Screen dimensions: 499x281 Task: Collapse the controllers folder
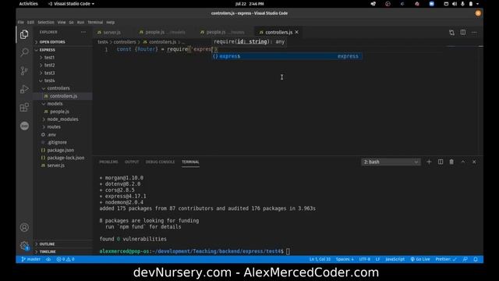click(x=63, y=88)
